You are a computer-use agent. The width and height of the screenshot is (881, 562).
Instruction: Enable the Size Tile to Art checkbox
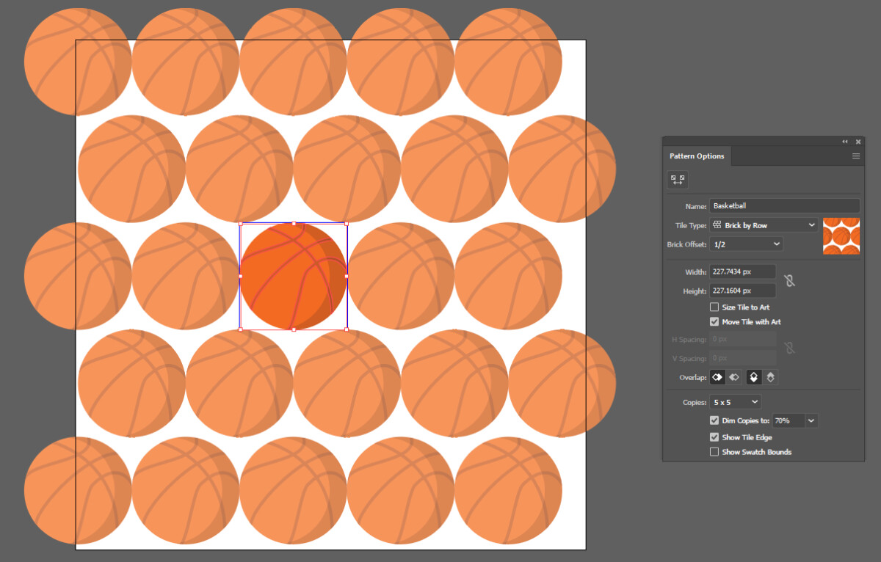click(x=714, y=307)
